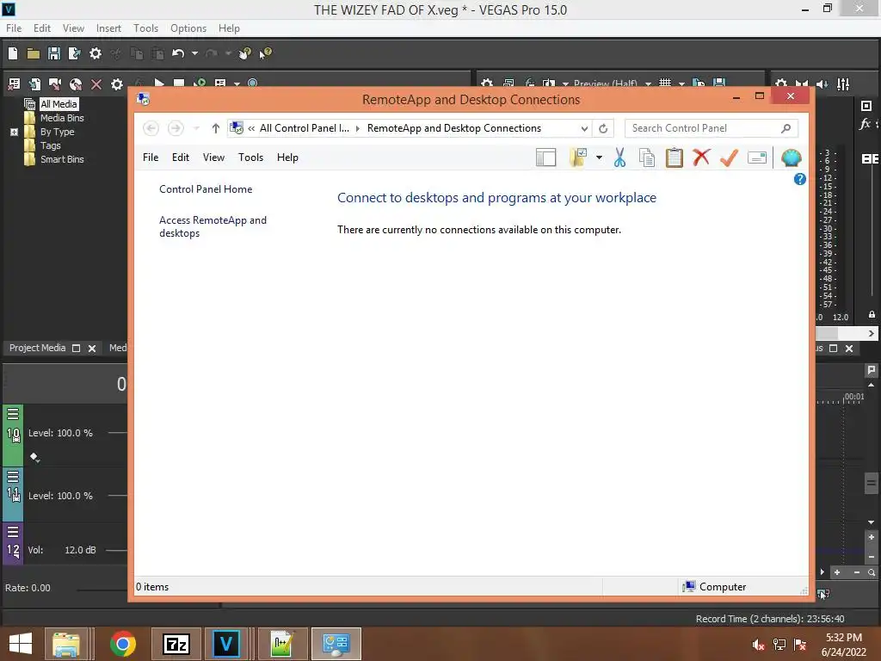Screen dimensions: 881x661
Task: Click the Copy icon in Control Panel toolbar
Action: point(647,158)
